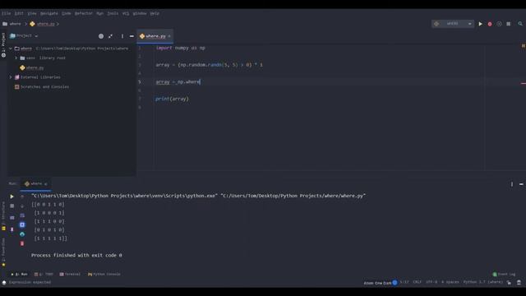Open the Python Console tool window
This screenshot has width=526, height=296.
click(104, 274)
